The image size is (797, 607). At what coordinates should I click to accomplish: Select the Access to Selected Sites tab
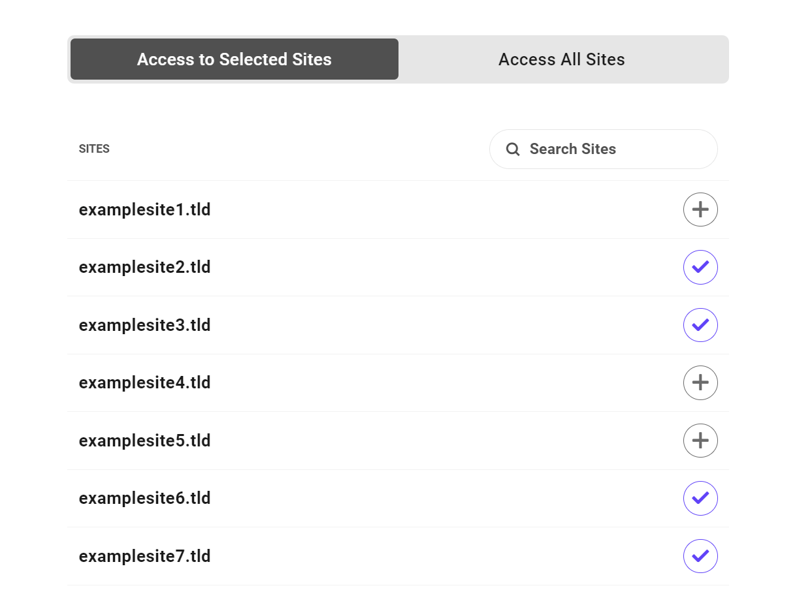click(x=235, y=59)
